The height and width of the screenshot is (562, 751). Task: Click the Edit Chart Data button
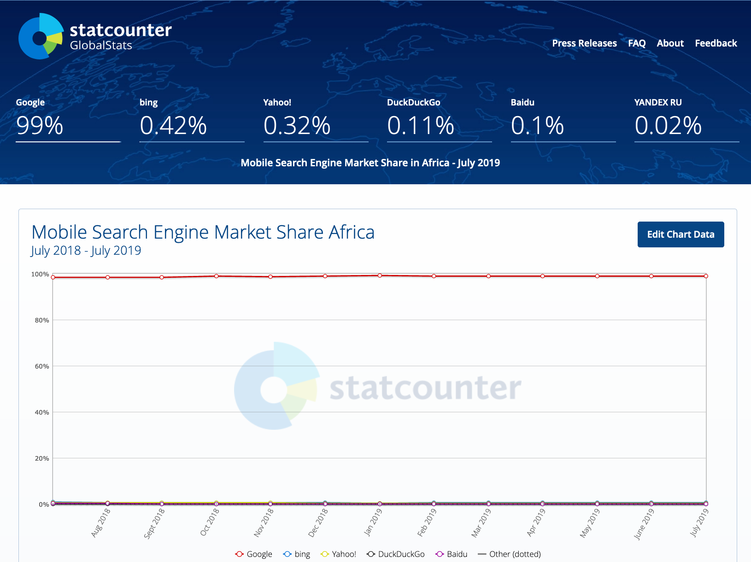(681, 234)
